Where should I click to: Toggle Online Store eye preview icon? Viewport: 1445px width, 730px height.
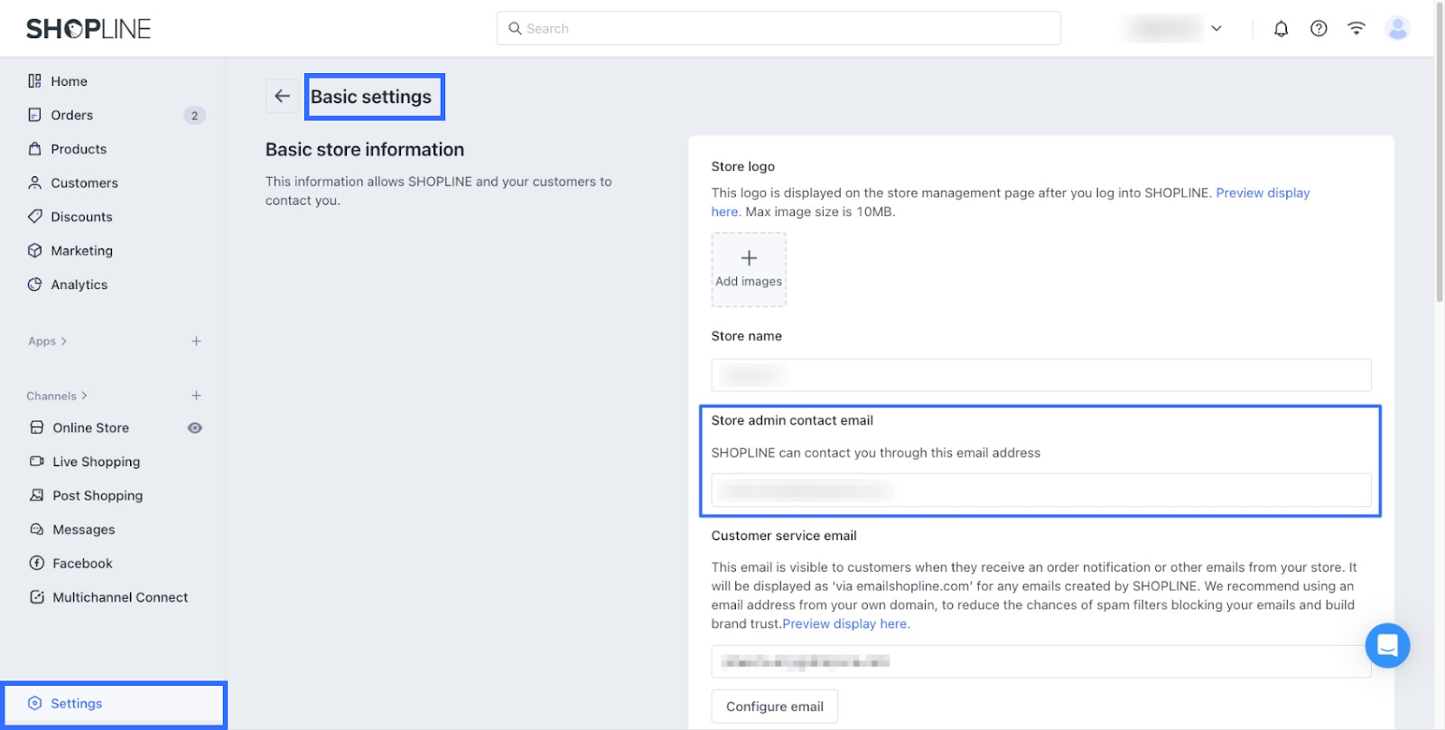(194, 428)
